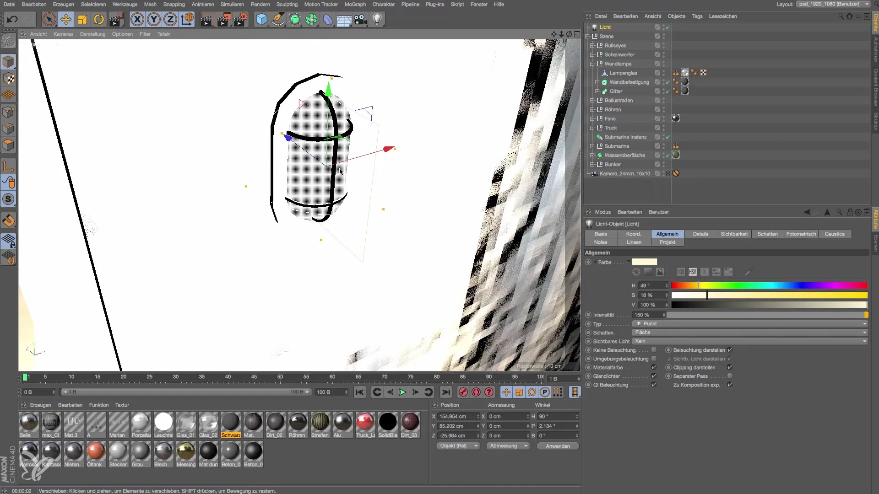Screen dimensions: 879x494
Task: Go to start of animation
Action: (x=360, y=392)
